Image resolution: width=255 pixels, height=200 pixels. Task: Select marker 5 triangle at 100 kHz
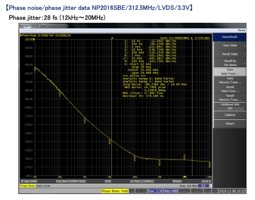tap(135, 156)
